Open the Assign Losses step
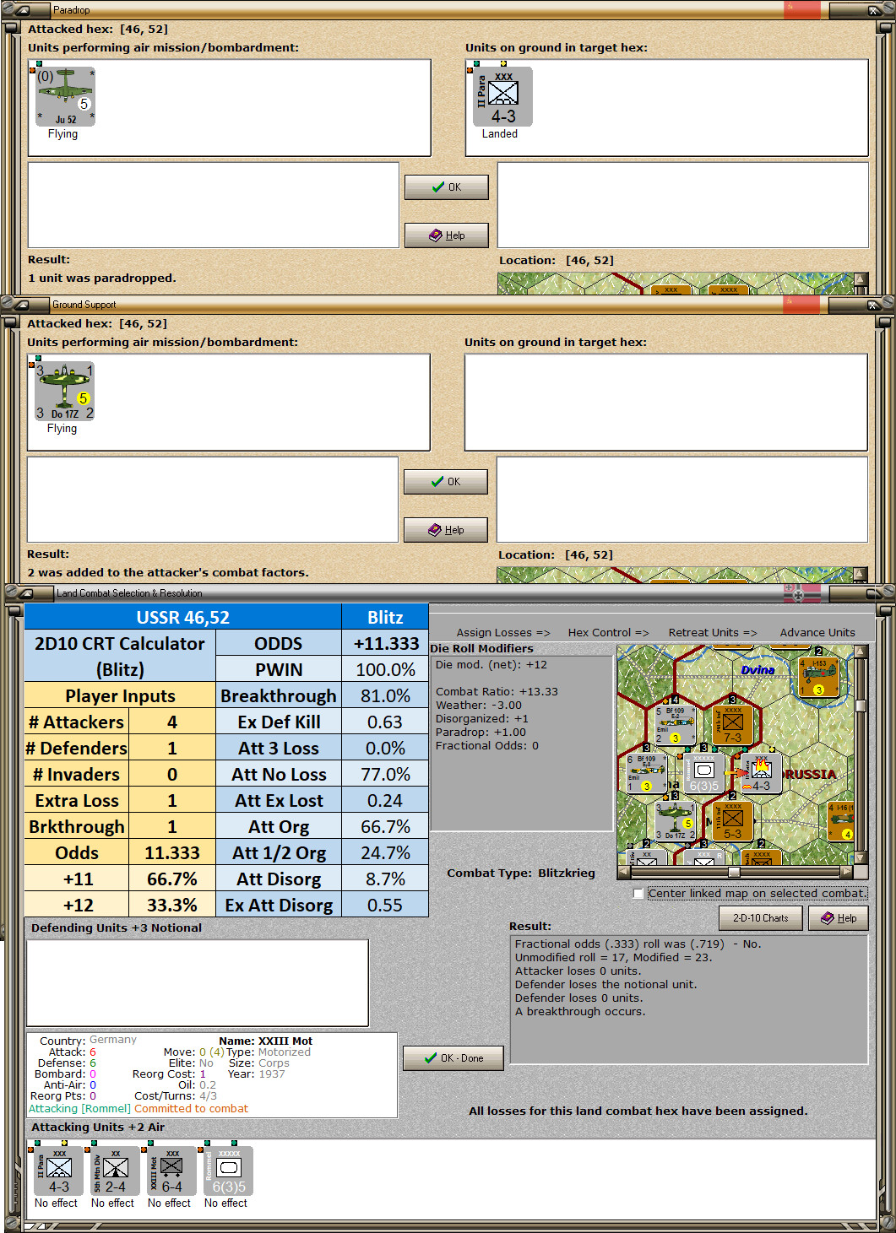Viewport: 896px width, 1233px height. pyautogui.click(x=503, y=632)
